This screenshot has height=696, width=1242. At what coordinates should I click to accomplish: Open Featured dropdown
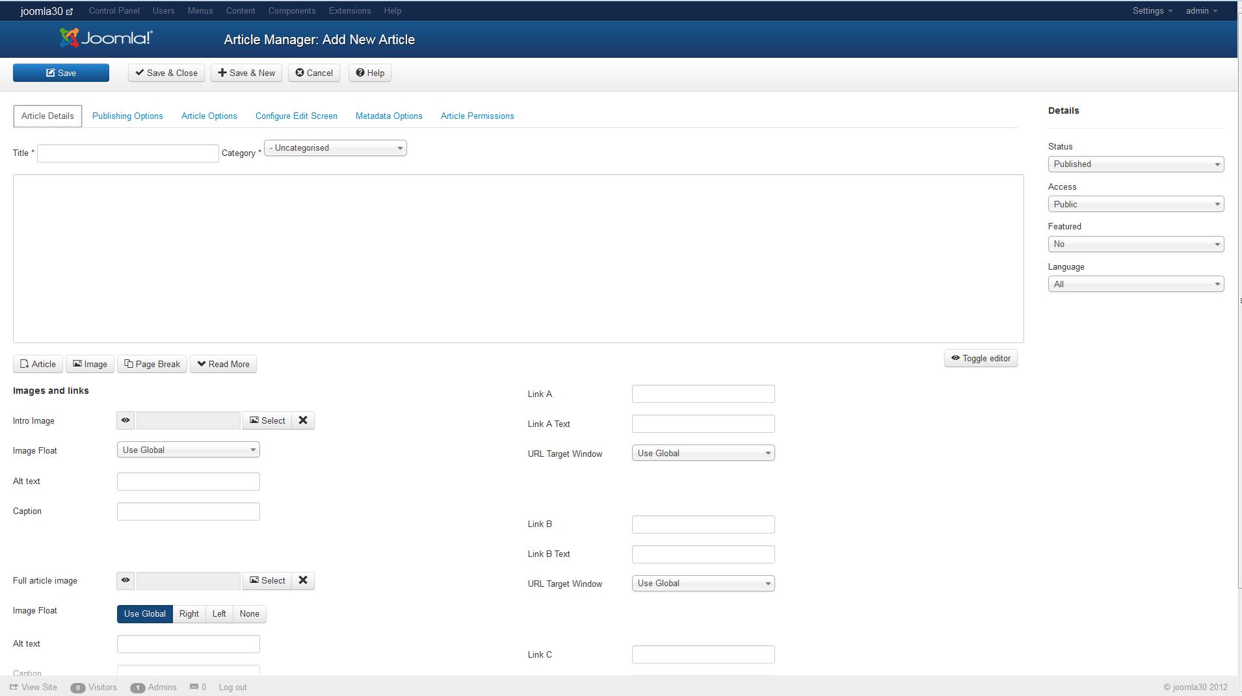pyautogui.click(x=1136, y=244)
